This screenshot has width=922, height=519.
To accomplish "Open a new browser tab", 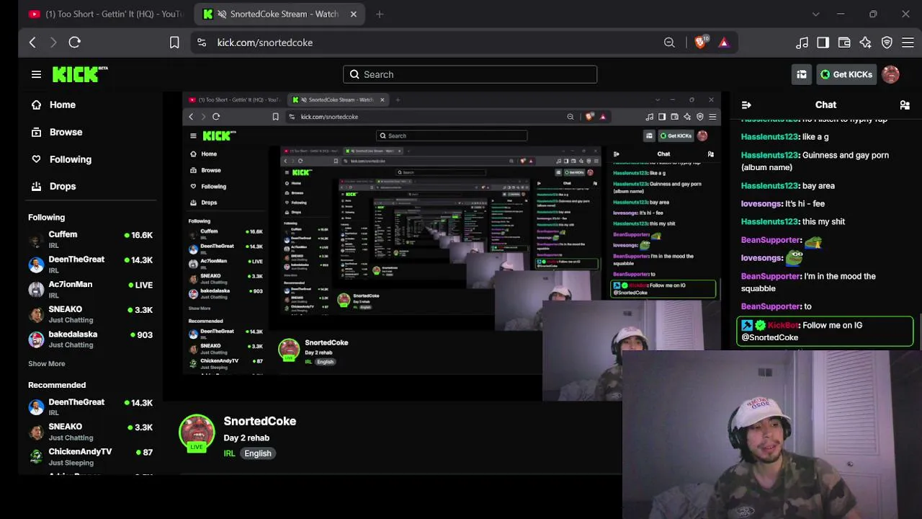I will click(x=380, y=14).
